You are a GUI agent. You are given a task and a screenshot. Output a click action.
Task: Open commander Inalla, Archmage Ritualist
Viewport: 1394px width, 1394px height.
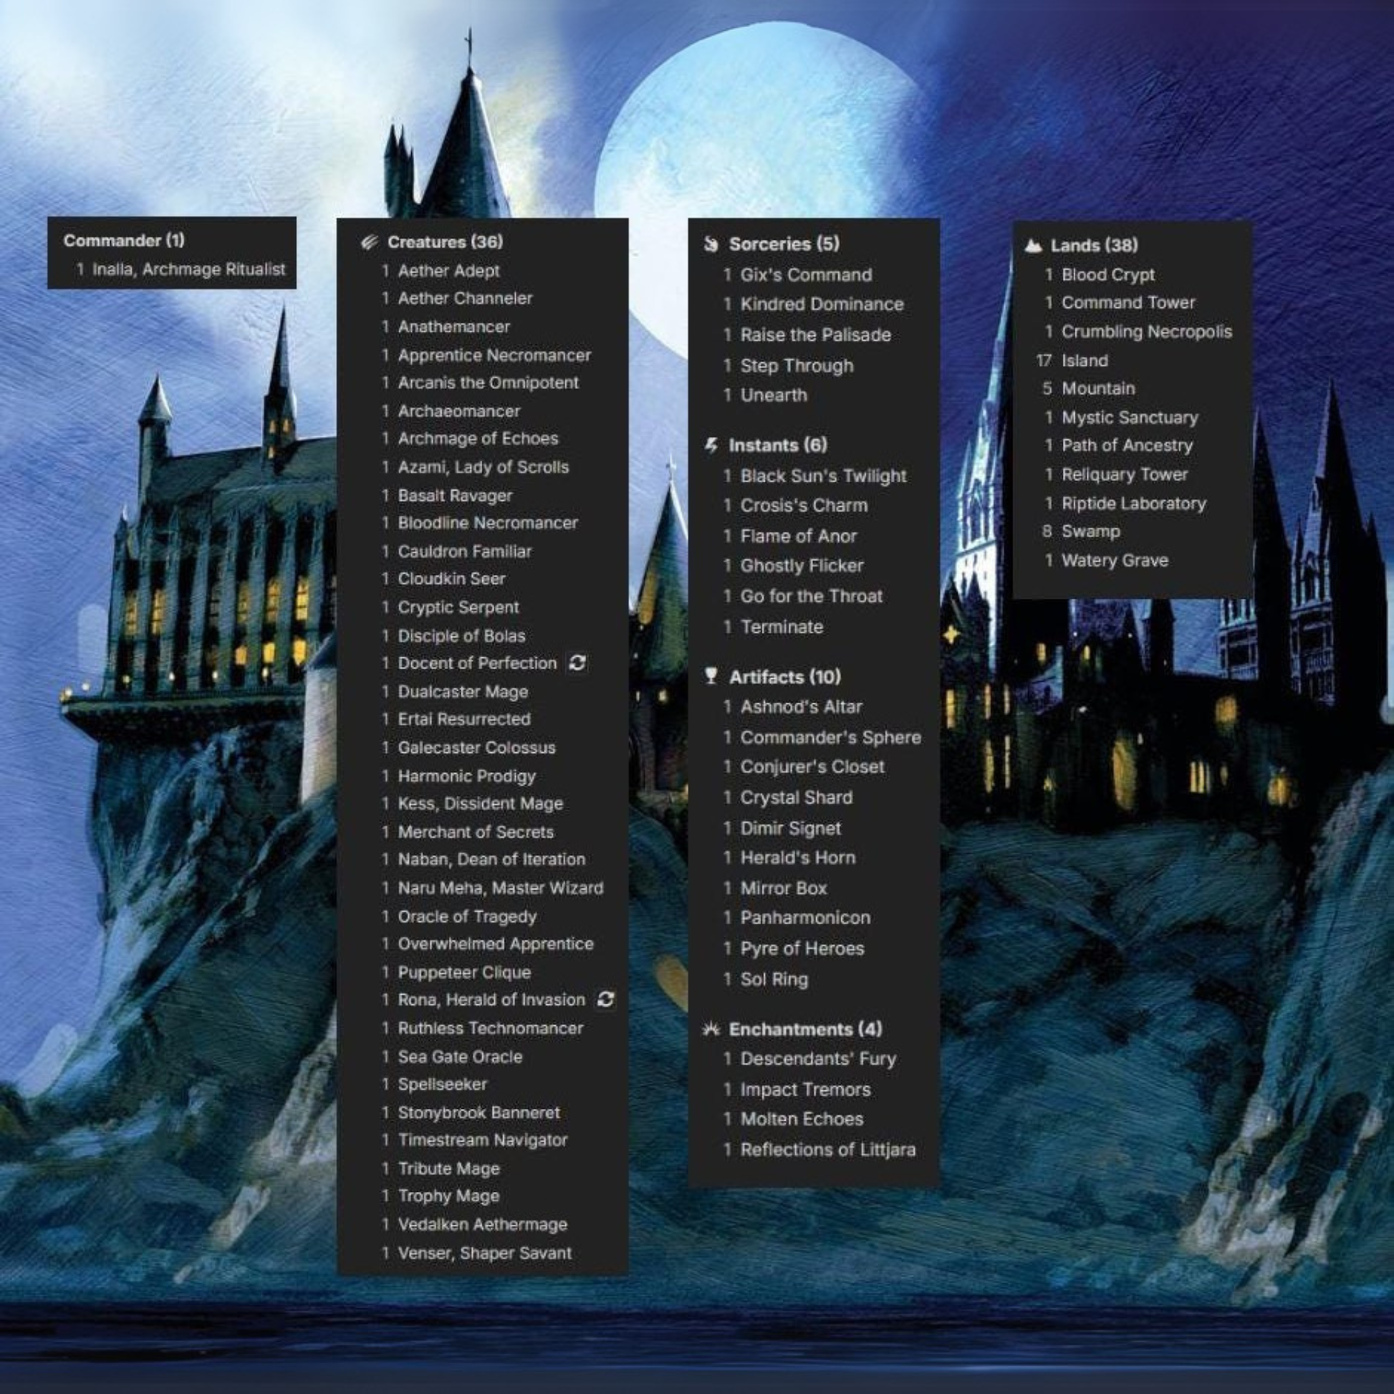coord(188,269)
